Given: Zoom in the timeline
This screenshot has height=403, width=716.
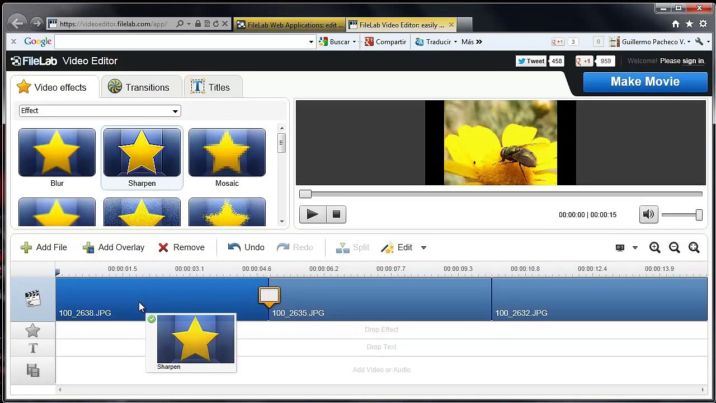Looking at the screenshot, I should [655, 247].
